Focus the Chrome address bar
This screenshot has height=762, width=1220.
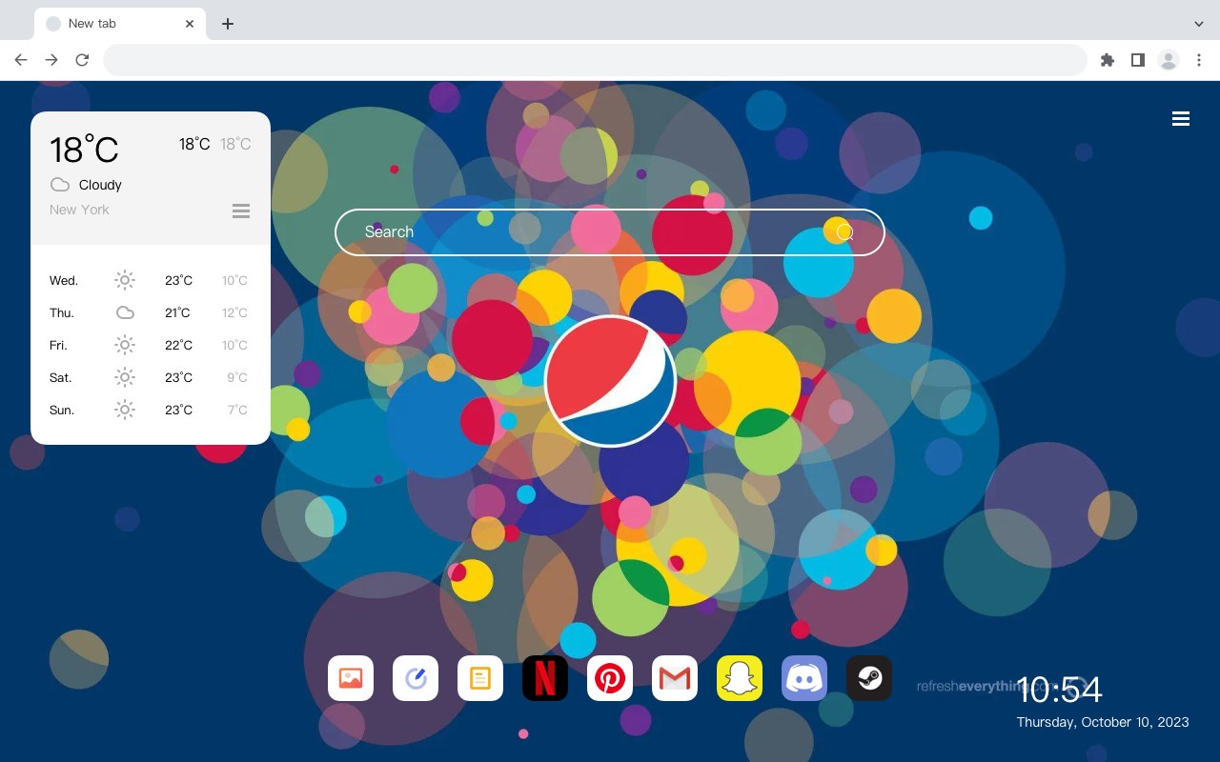[595, 60]
